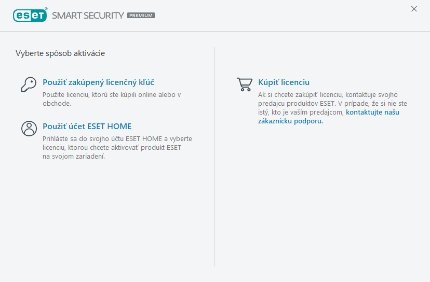
Task: Click the ESET logo in the header
Action: pos(30,16)
